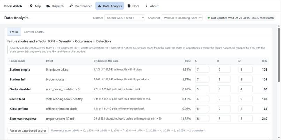
Task: Edit Severity field for Kiosk offline
Action: 202,109
